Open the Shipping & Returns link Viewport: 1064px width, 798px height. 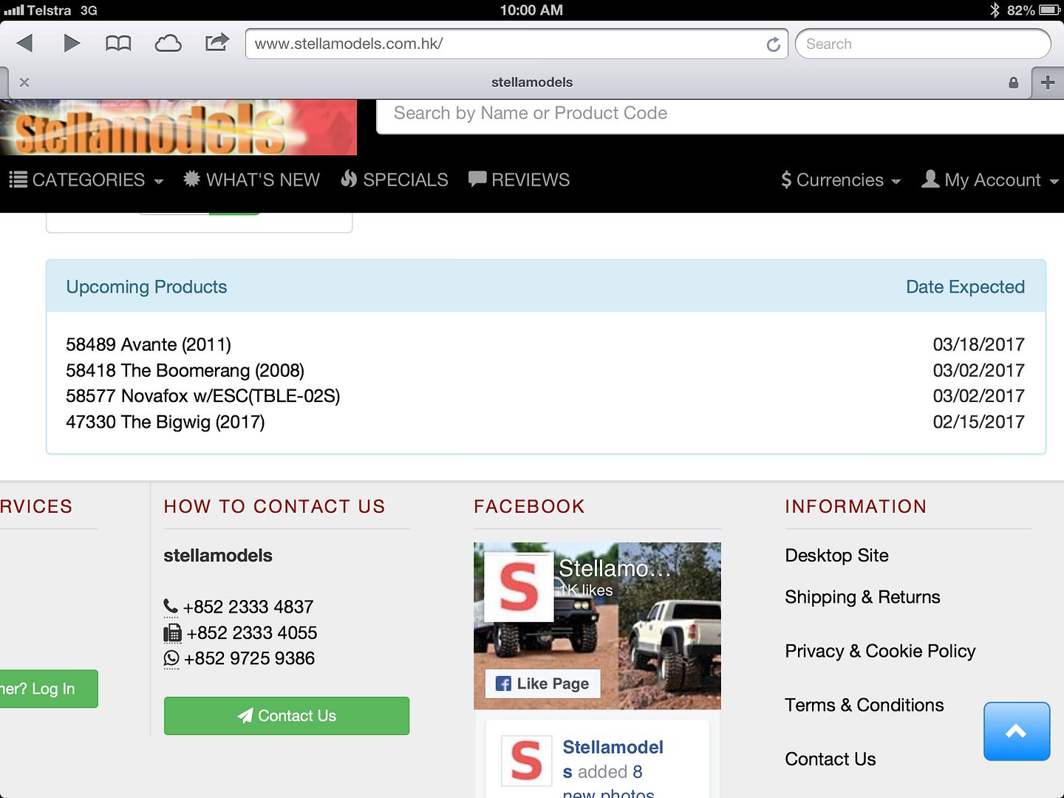(x=862, y=597)
